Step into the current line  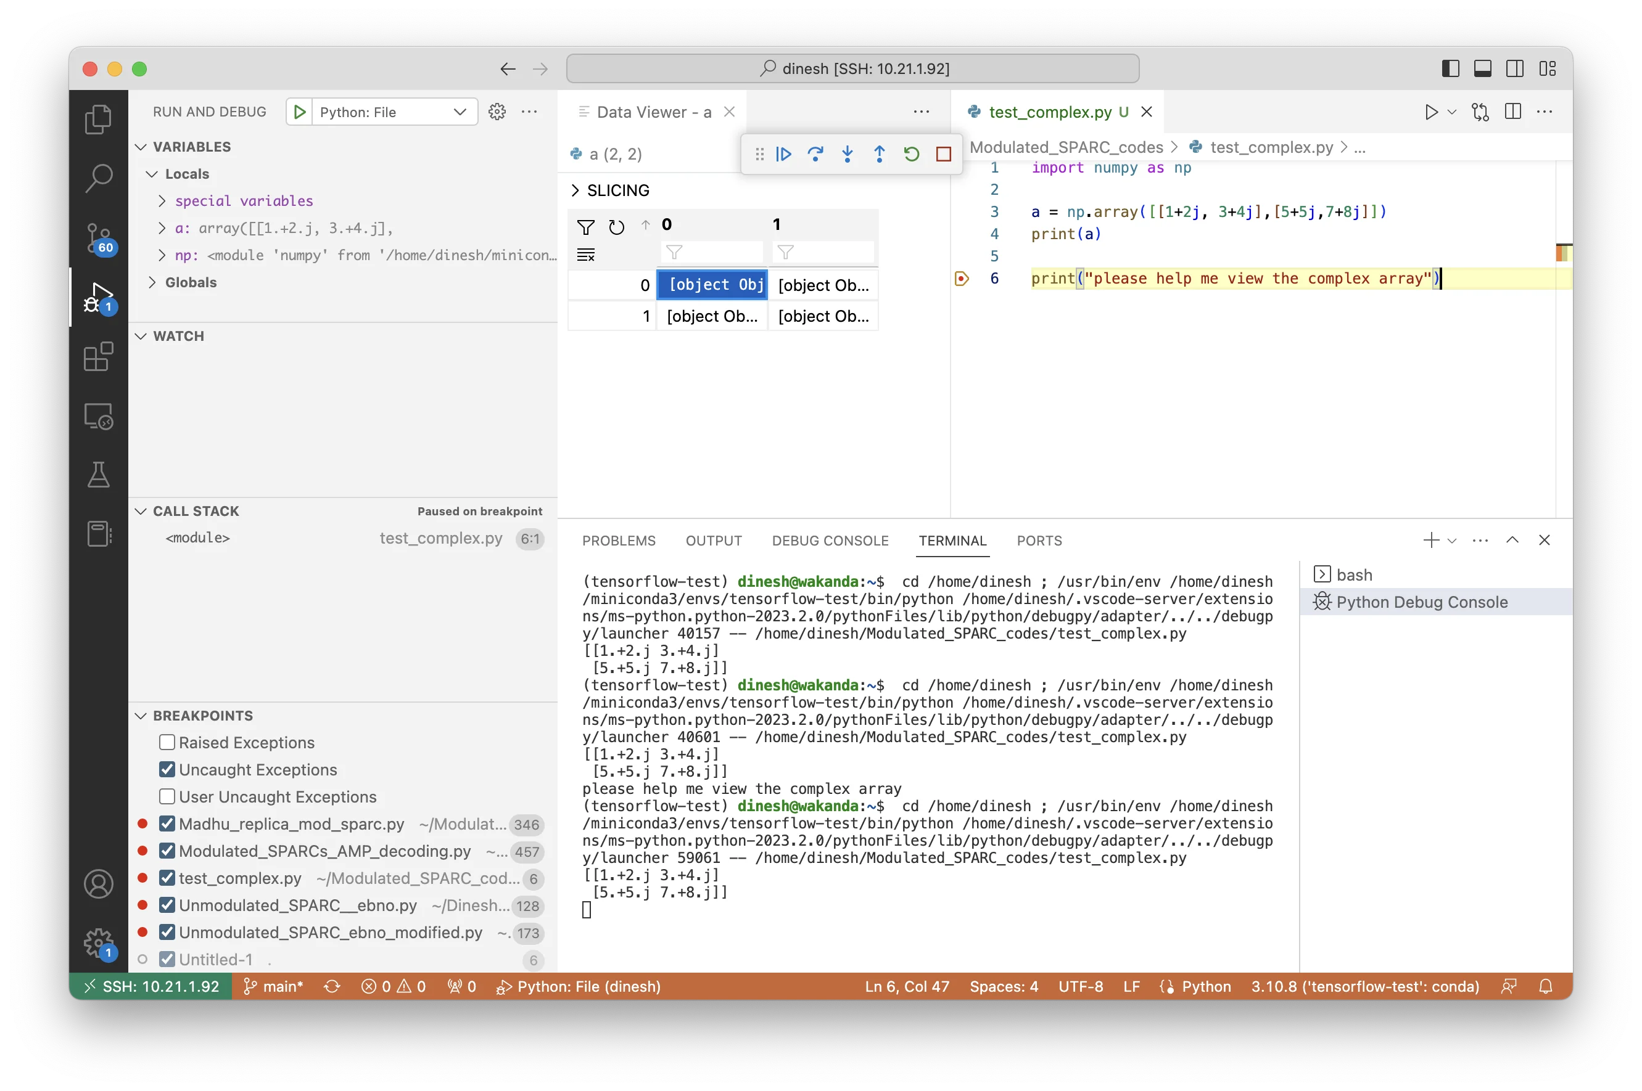coord(848,153)
